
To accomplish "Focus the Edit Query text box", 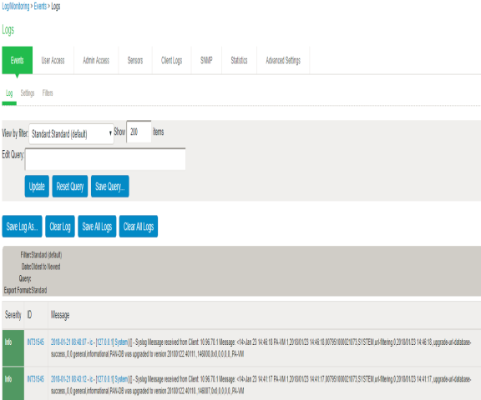I will click(105, 159).
